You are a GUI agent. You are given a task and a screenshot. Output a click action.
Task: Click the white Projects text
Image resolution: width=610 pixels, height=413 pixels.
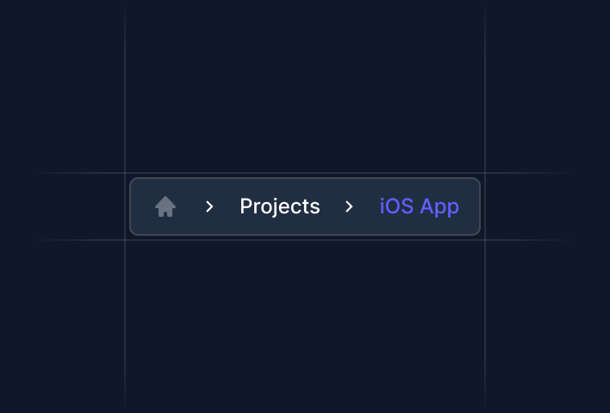coord(280,206)
